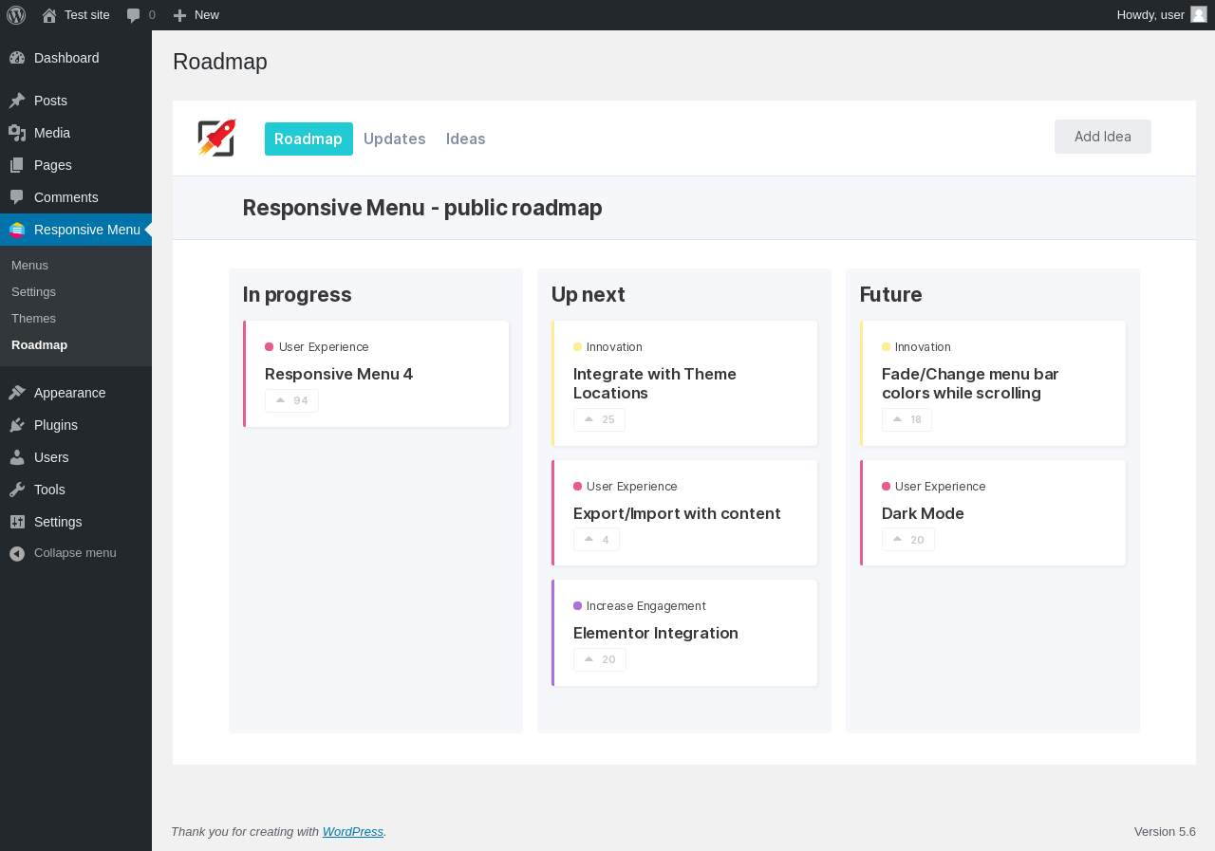Click the Increase Engagement category label
Image resolution: width=1215 pixels, height=851 pixels.
coord(646,606)
